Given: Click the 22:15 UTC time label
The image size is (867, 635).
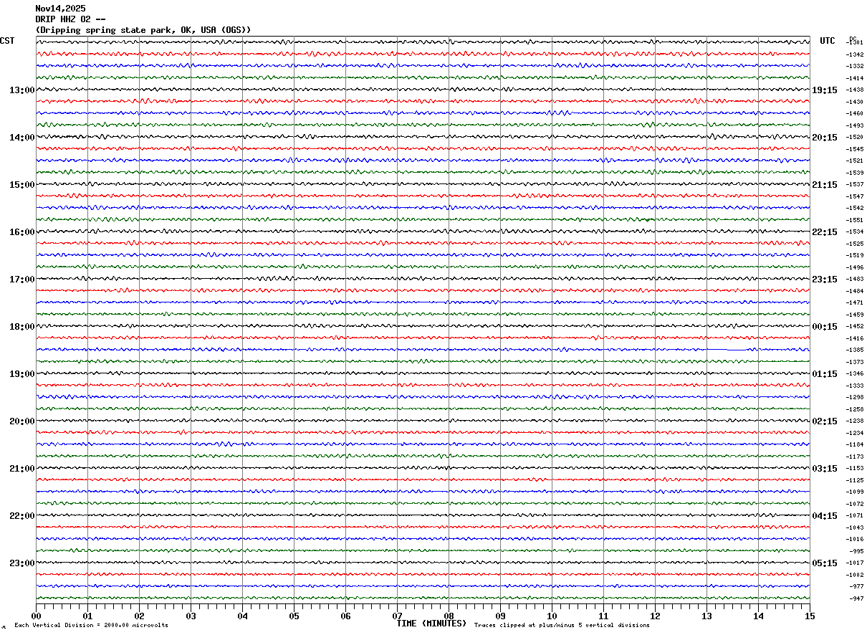Looking at the screenshot, I should (825, 232).
